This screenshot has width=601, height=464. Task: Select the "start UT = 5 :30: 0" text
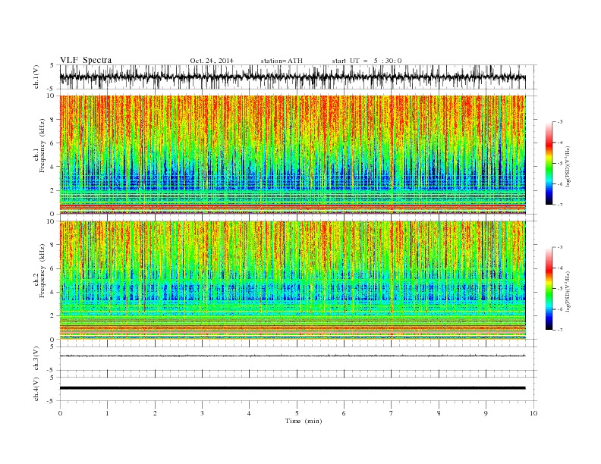(x=367, y=61)
